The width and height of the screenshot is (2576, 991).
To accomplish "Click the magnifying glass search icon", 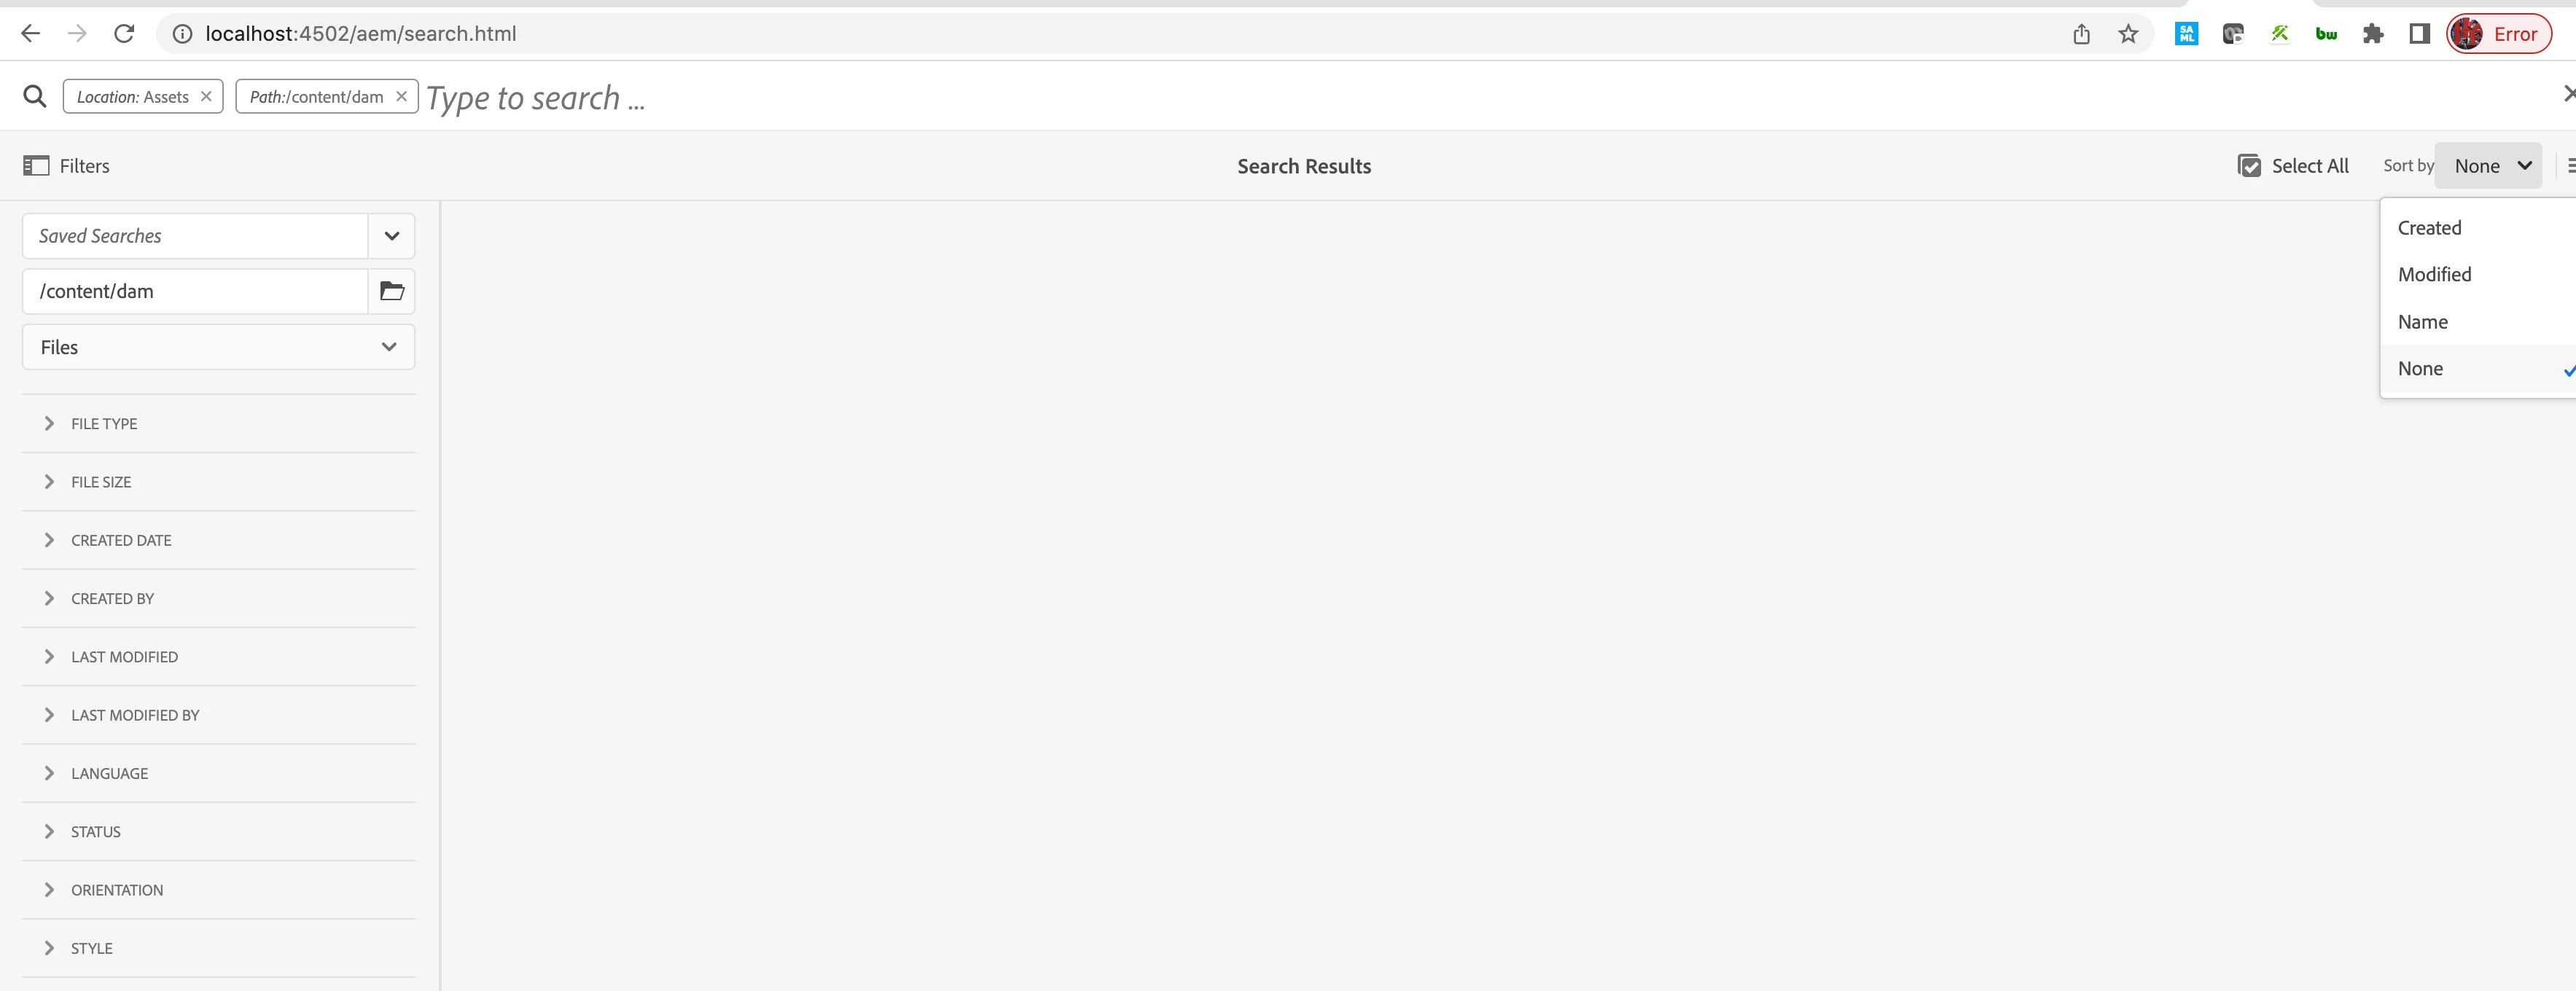I will click(x=35, y=96).
